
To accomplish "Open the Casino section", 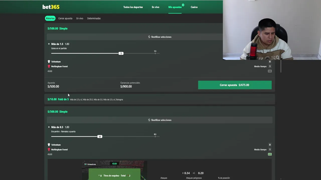I will click(194, 7).
